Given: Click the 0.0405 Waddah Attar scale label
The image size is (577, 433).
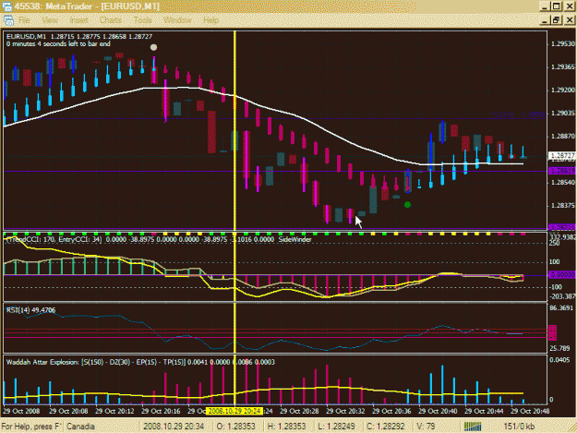Looking at the screenshot, I should (x=559, y=360).
